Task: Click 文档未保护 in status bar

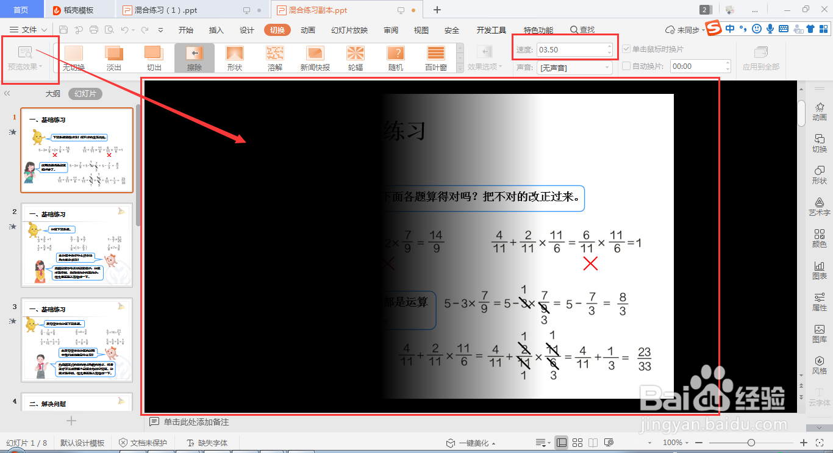Action: point(143,443)
